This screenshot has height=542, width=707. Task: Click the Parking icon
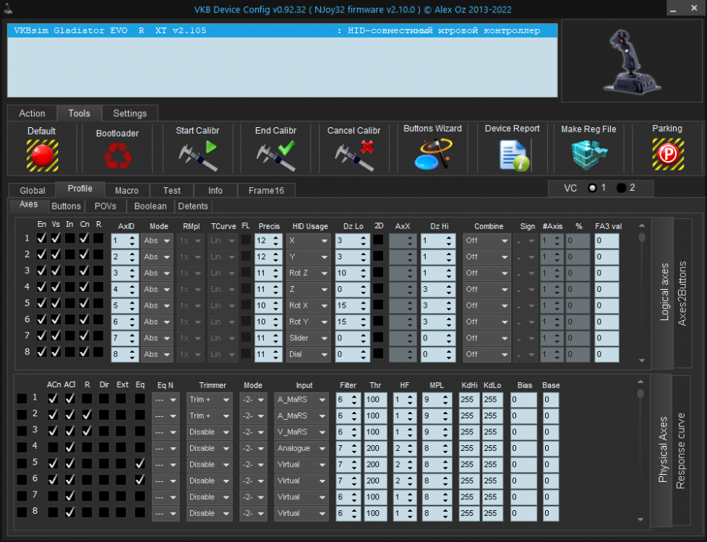[x=667, y=155]
